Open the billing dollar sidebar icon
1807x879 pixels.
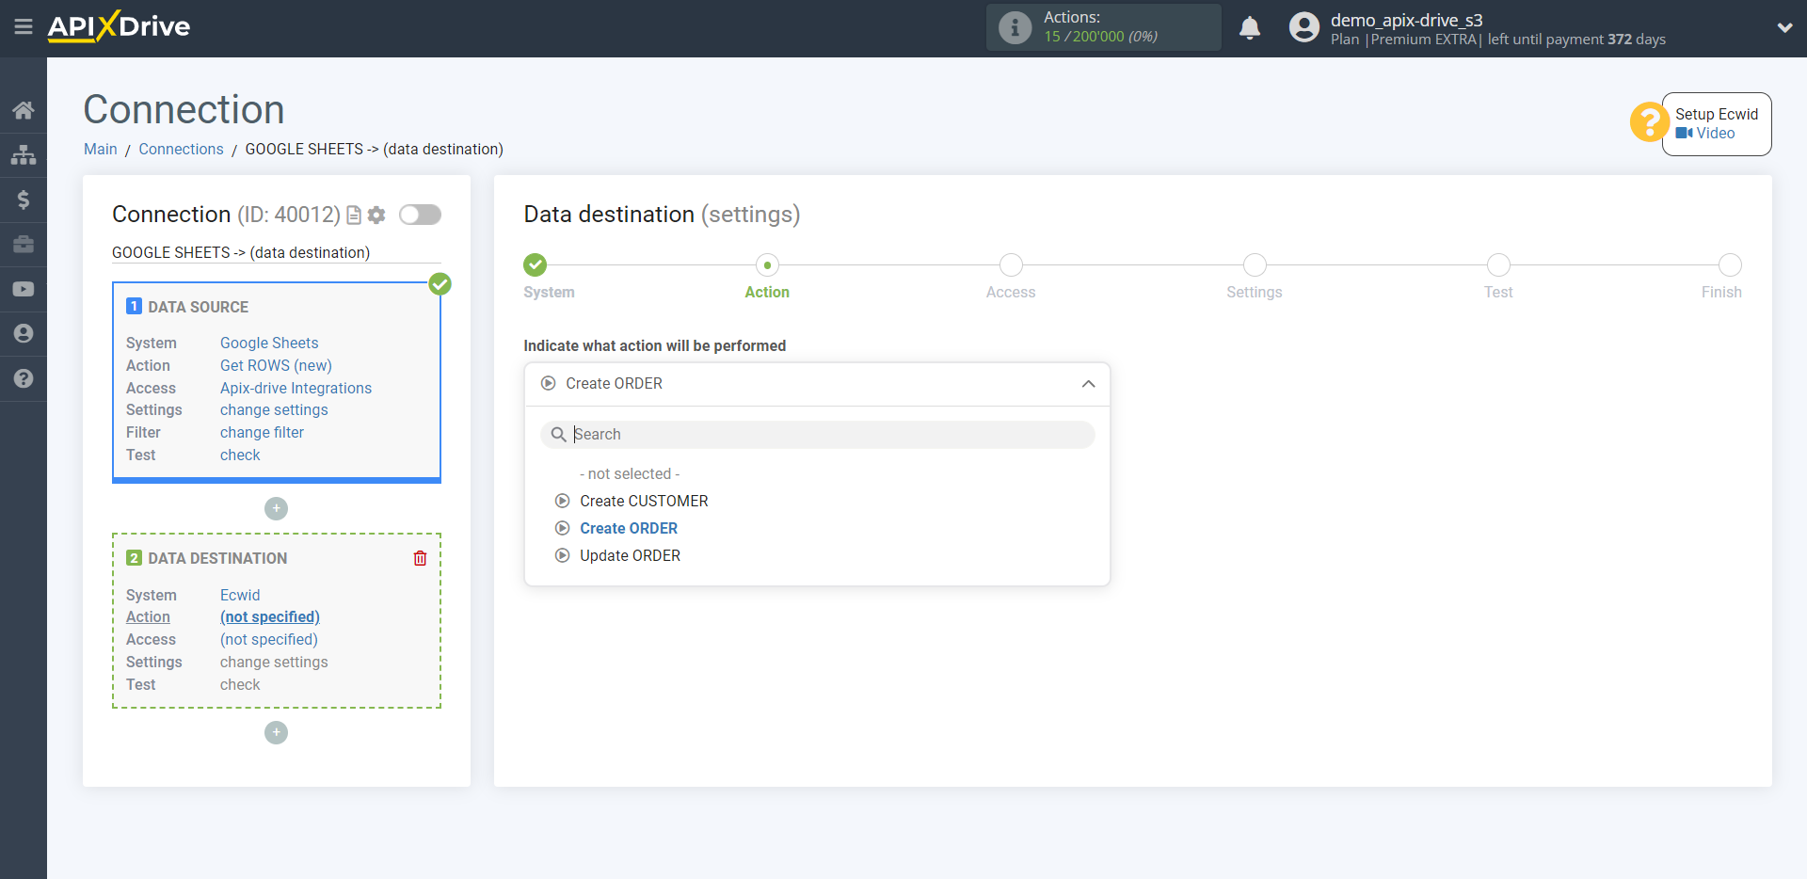24,200
